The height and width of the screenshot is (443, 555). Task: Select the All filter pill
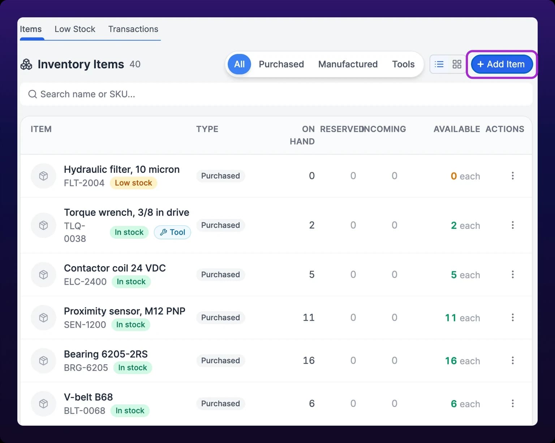click(239, 64)
